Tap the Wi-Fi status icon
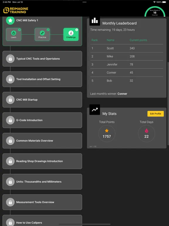The width and height of the screenshot is (169, 226). click(x=154, y=2)
